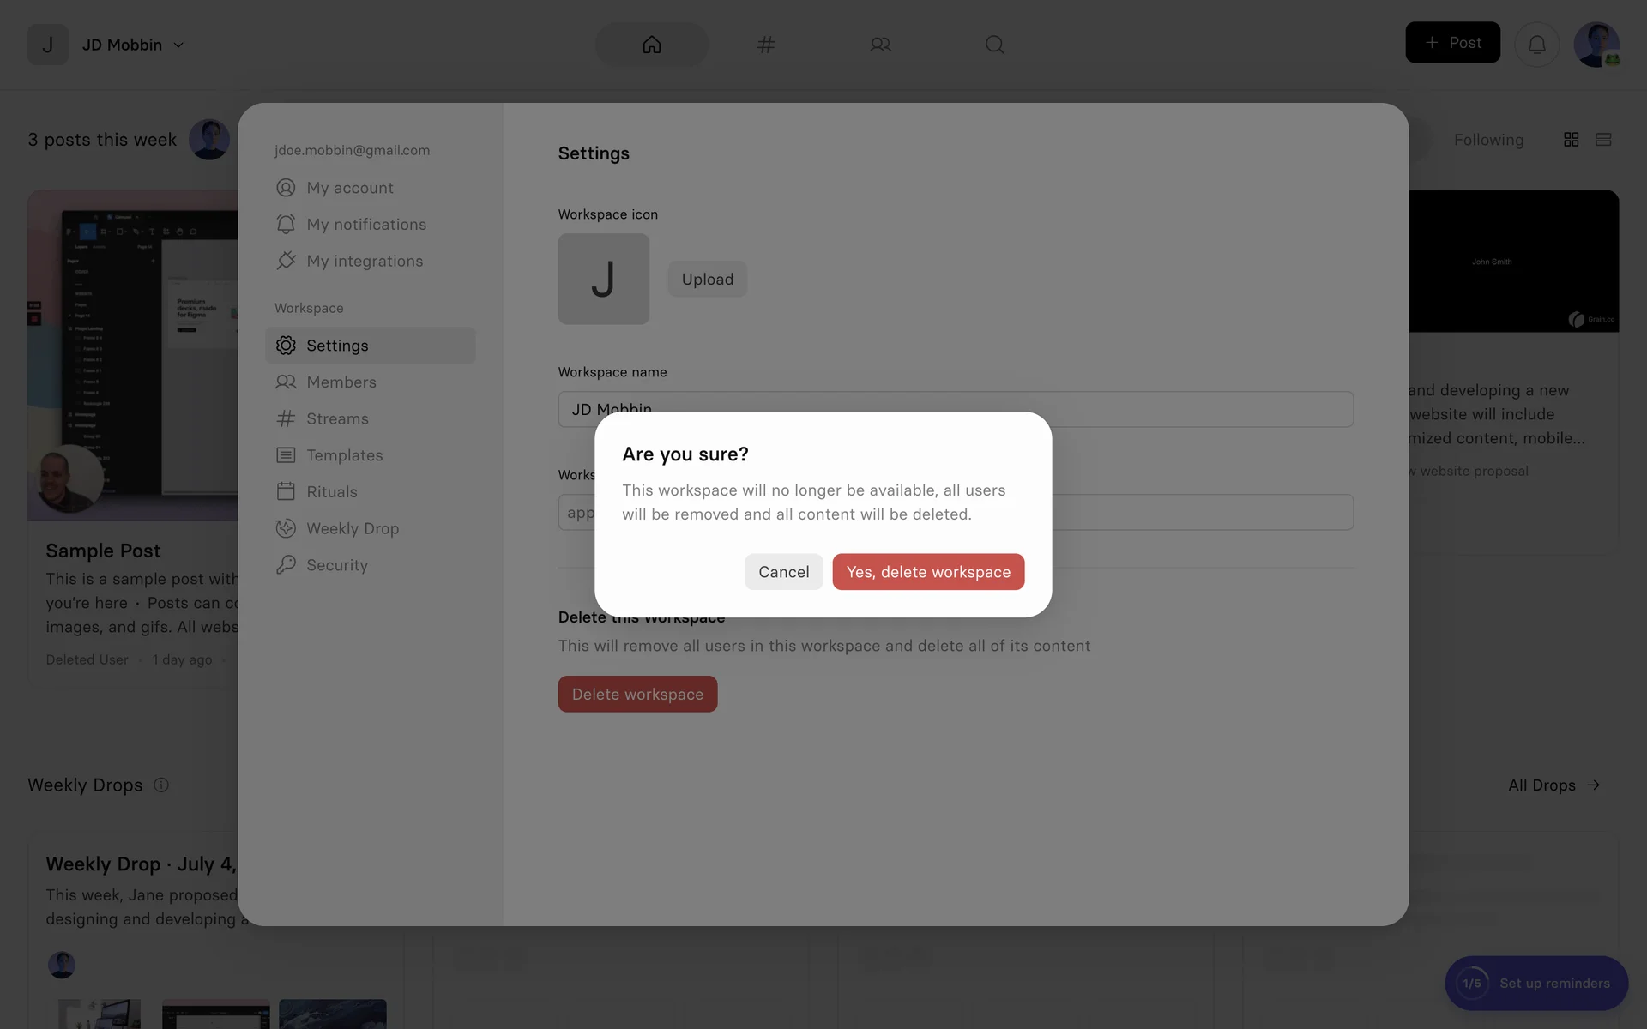Expand the JD Mobbin workspace dropdown
The height and width of the screenshot is (1029, 1647).
pyautogui.click(x=133, y=45)
